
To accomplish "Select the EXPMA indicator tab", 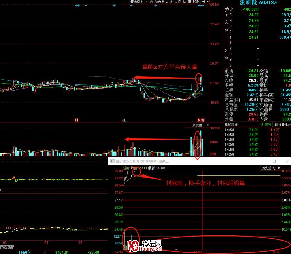I will point(6,247).
